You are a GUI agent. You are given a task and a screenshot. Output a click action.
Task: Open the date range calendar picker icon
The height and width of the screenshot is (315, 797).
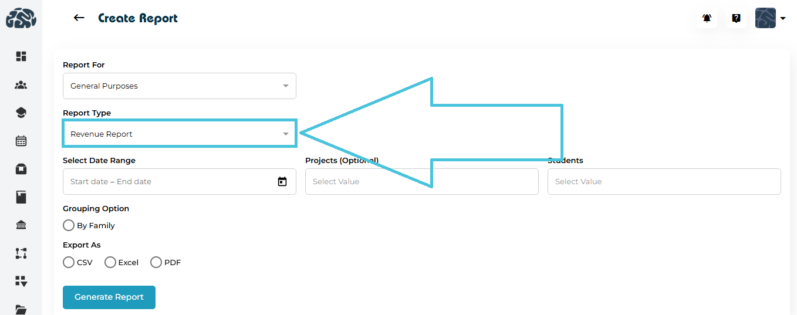[282, 182]
